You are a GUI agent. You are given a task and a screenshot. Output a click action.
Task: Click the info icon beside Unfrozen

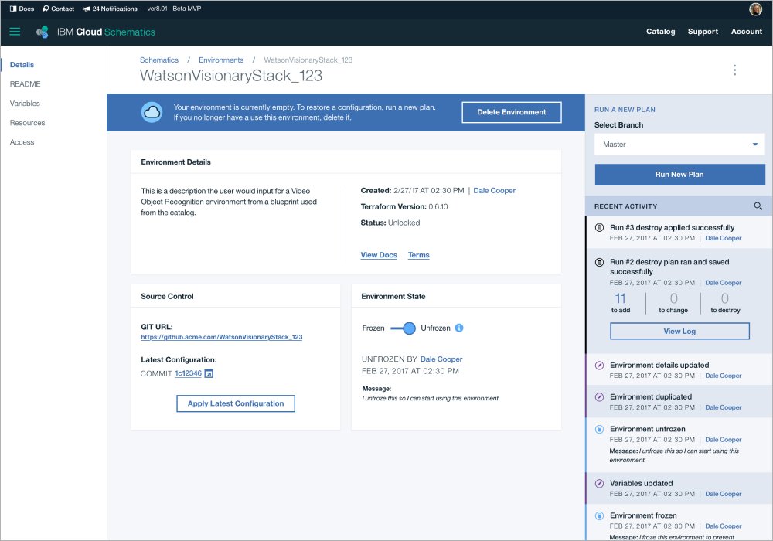[459, 328]
